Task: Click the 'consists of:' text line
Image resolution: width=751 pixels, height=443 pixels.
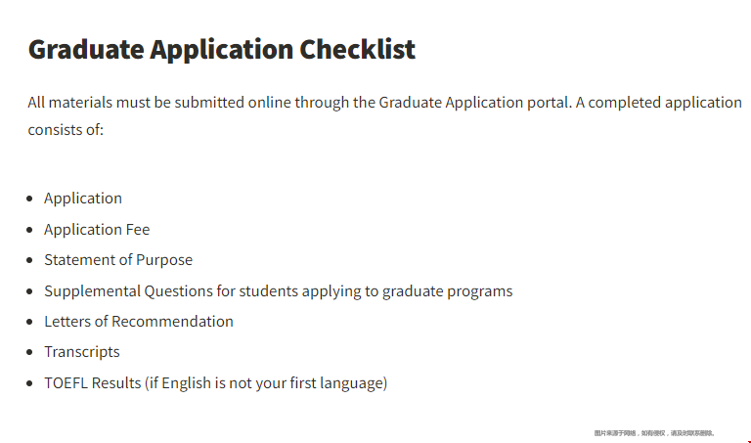Action: click(x=66, y=130)
